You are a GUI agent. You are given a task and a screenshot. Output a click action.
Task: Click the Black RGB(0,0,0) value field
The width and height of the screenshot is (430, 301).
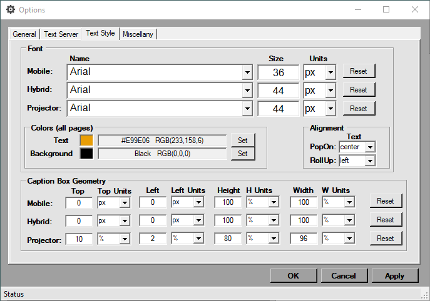tap(162, 154)
